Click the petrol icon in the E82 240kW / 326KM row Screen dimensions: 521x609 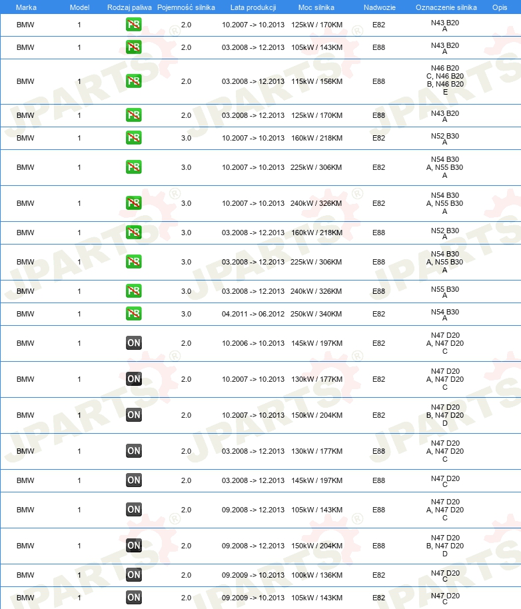133,203
